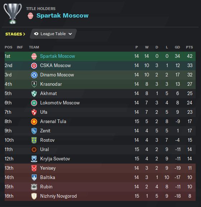Select the Krylja Sovetov team name
201x207 pixels.
(55, 159)
